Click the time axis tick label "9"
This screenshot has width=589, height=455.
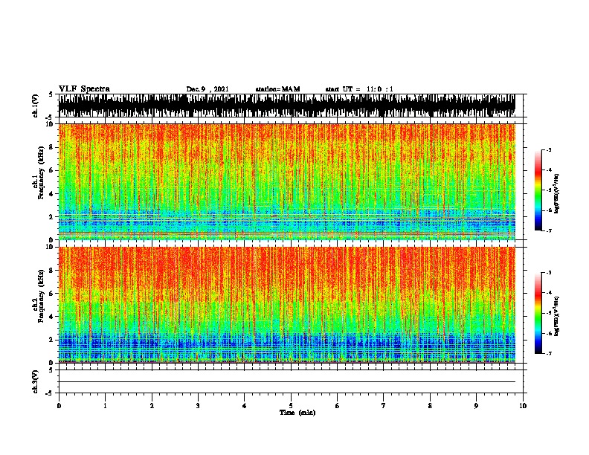click(x=476, y=406)
